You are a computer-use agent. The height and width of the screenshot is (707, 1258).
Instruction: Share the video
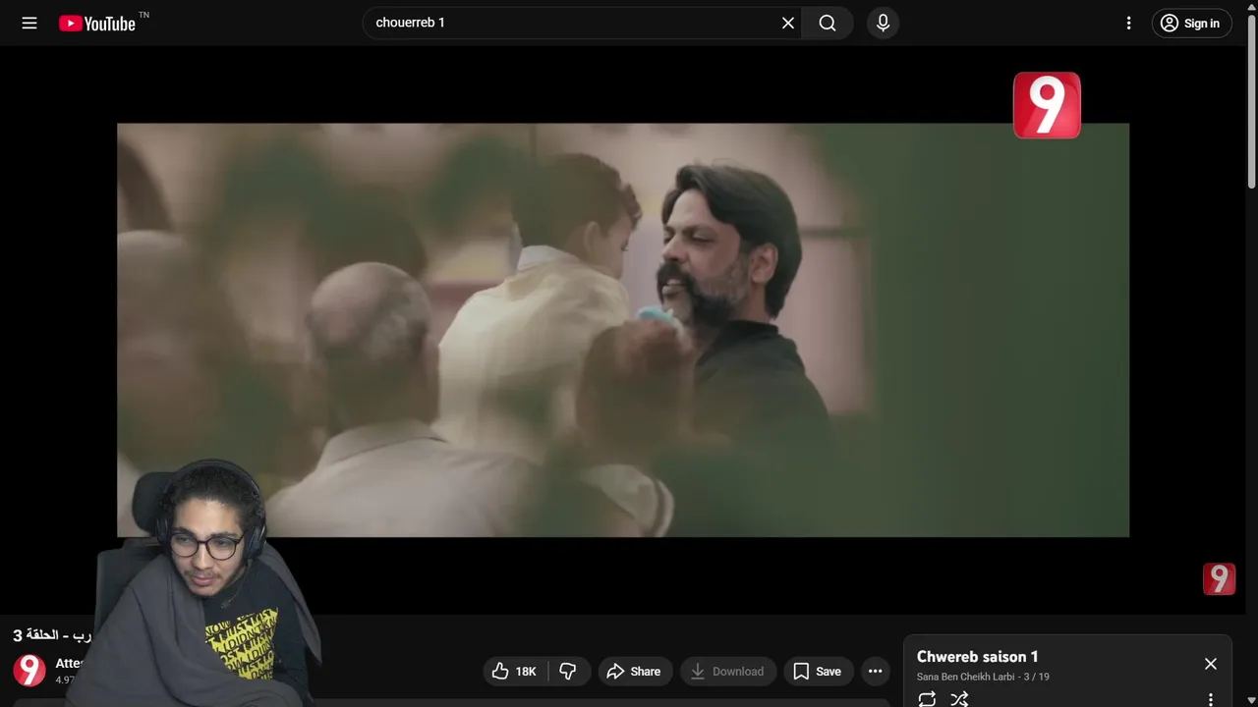coord(635,672)
